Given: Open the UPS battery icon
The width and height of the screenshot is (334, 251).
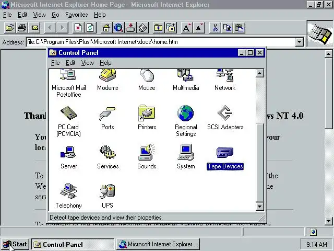Looking at the screenshot, I should 108,196.
